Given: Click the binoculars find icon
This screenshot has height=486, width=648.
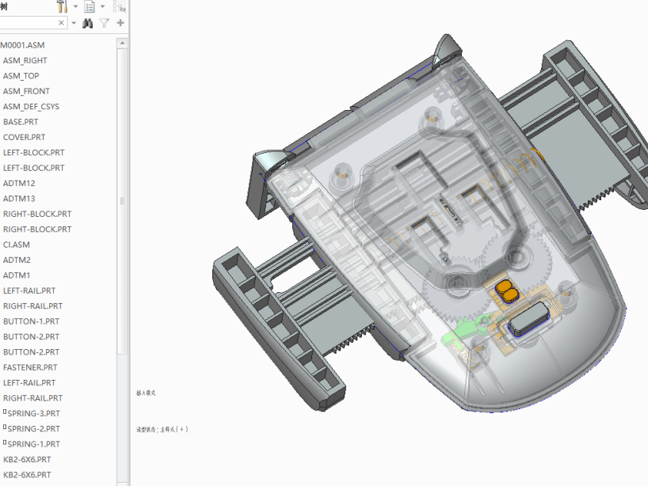Looking at the screenshot, I should pyautogui.click(x=88, y=24).
